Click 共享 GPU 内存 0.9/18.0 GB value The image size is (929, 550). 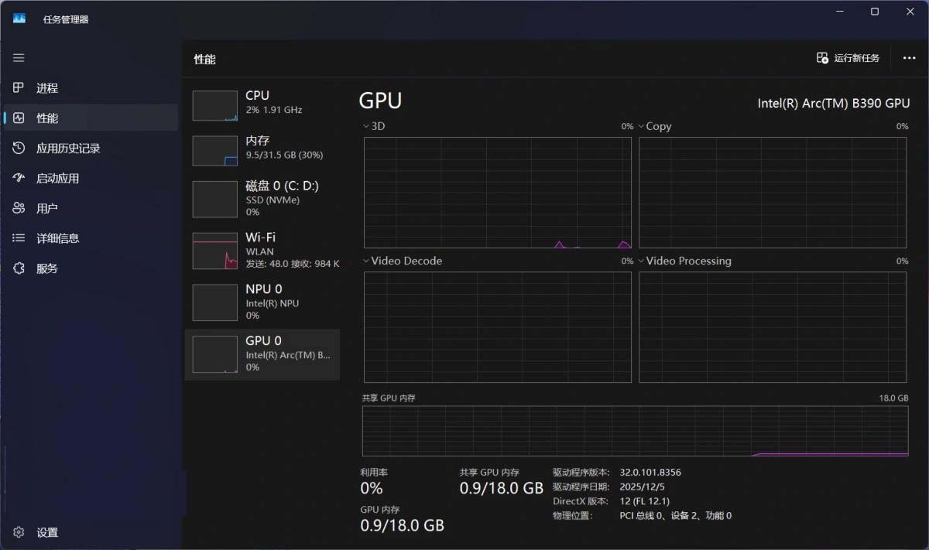pos(502,488)
